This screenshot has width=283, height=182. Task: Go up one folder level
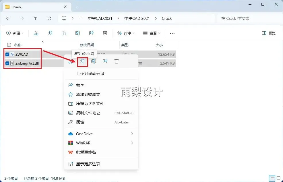click(x=36, y=18)
